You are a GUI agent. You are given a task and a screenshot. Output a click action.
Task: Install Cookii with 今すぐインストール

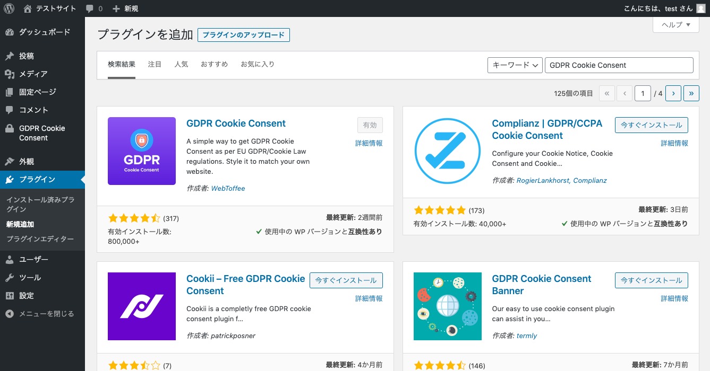coord(346,280)
